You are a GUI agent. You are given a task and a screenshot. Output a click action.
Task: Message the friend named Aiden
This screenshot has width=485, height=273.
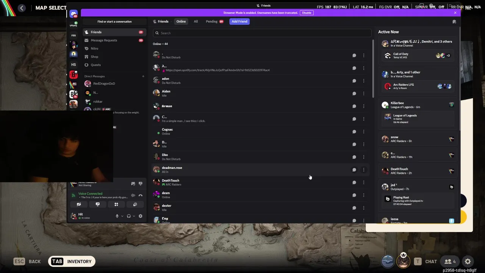click(354, 93)
